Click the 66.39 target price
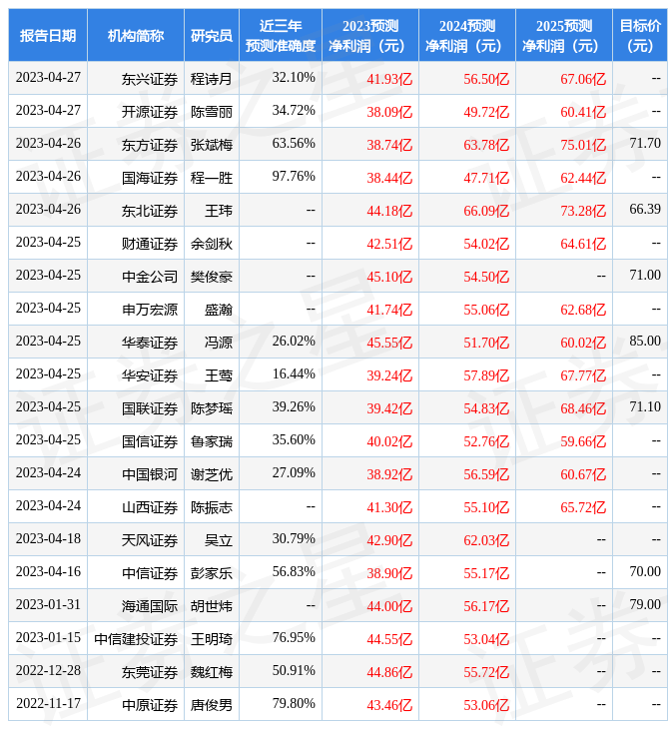The image size is (668, 729). (x=645, y=210)
